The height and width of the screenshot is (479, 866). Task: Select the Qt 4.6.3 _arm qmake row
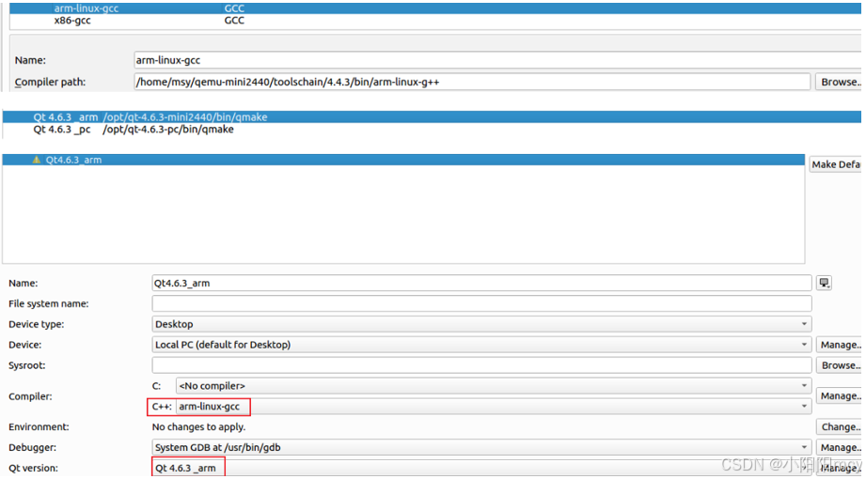click(432, 117)
